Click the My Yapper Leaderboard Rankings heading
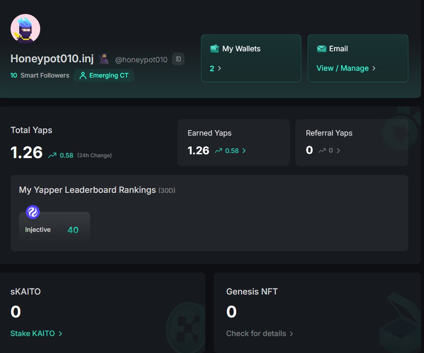Viewport: 424px width, 353px height. (x=87, y=190)
